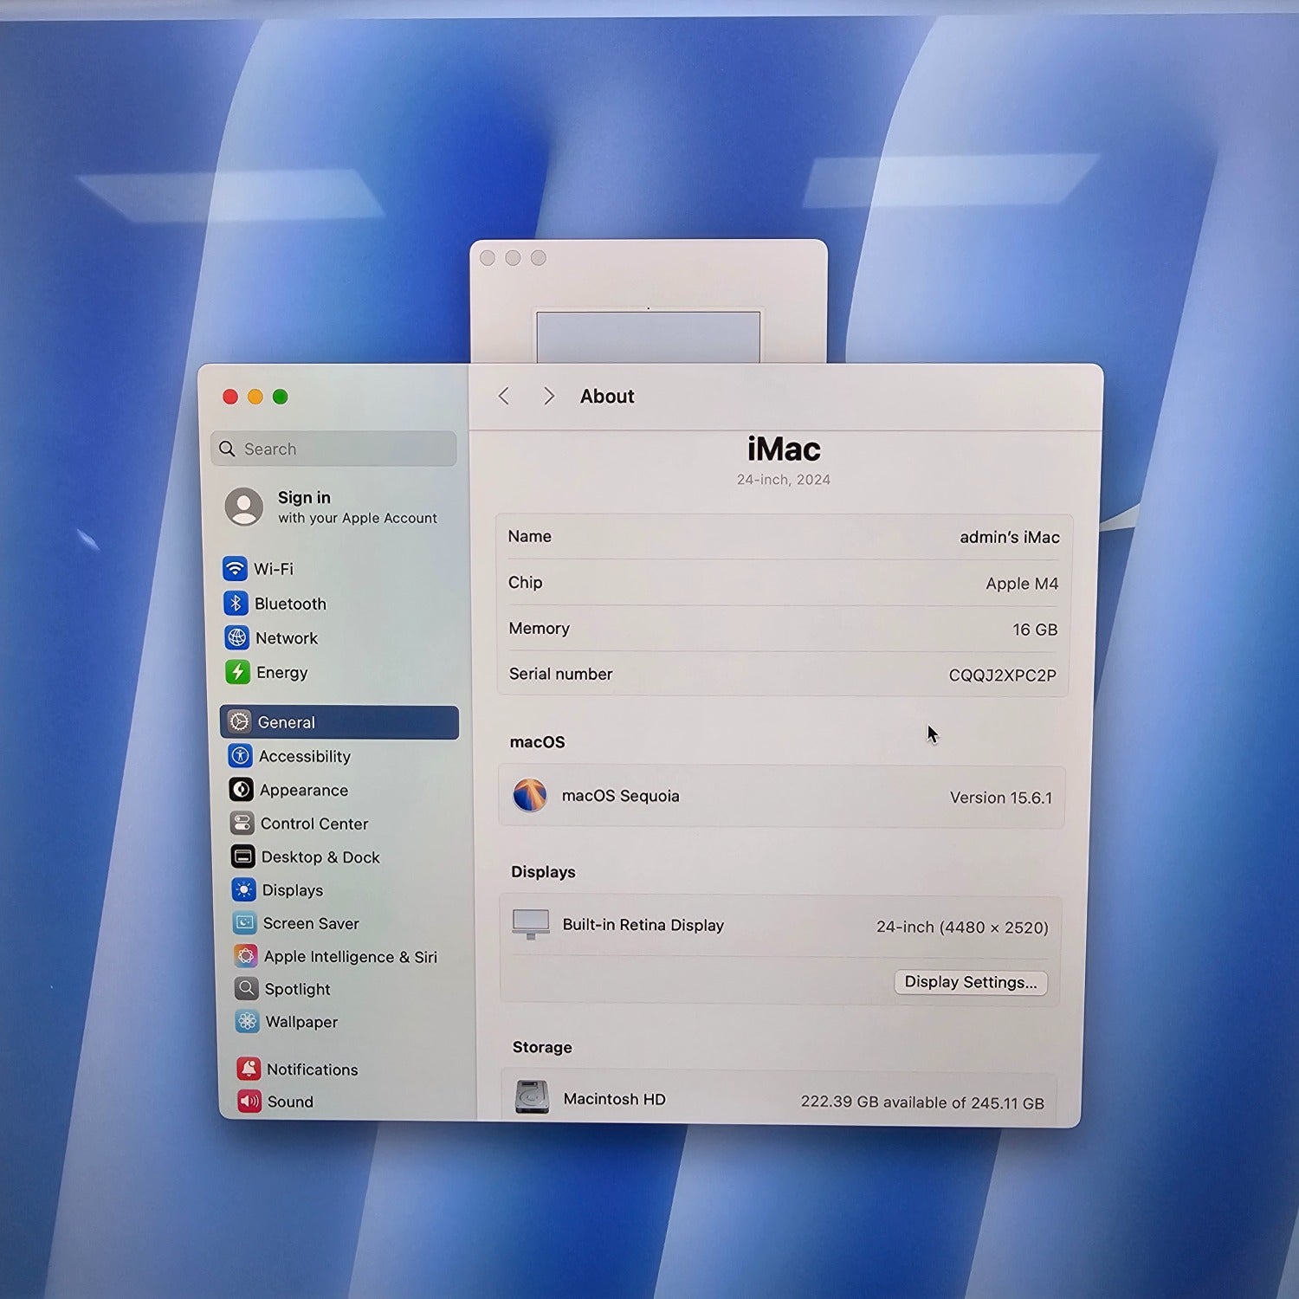Go forward with the right chevron
Viewport: 1299px width, 1299px height.
(x=548, y=396)
